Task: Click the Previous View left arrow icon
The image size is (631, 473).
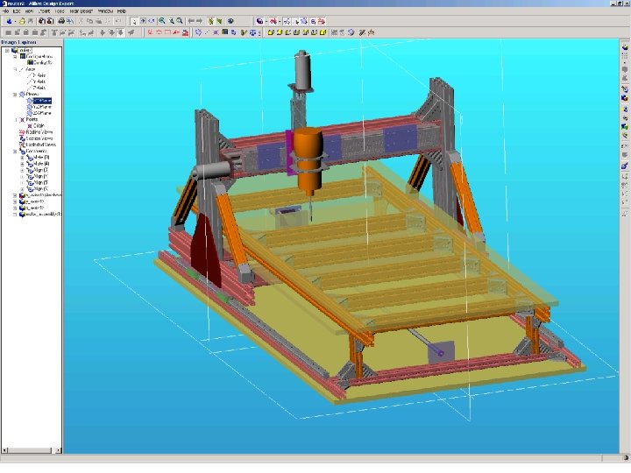Action: (x=191, y=20)
